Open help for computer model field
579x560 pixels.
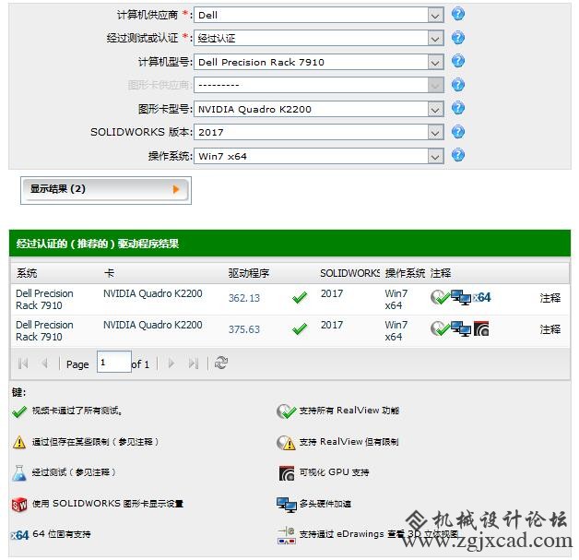[458, 61]
